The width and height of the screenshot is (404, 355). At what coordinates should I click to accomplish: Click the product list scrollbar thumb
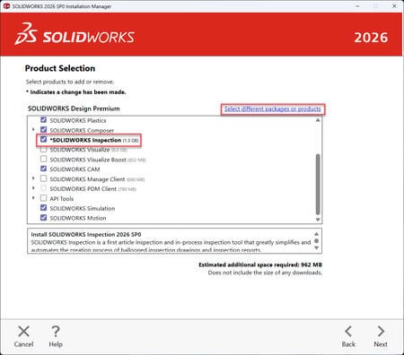click(318, 185)
